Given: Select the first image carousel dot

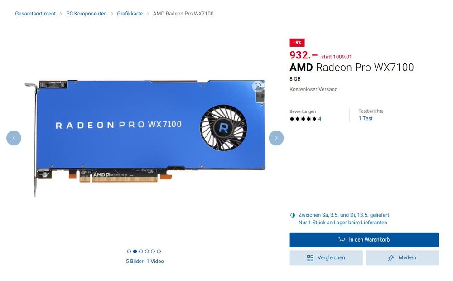Looking at the screenshot, I should pos(129,252).
